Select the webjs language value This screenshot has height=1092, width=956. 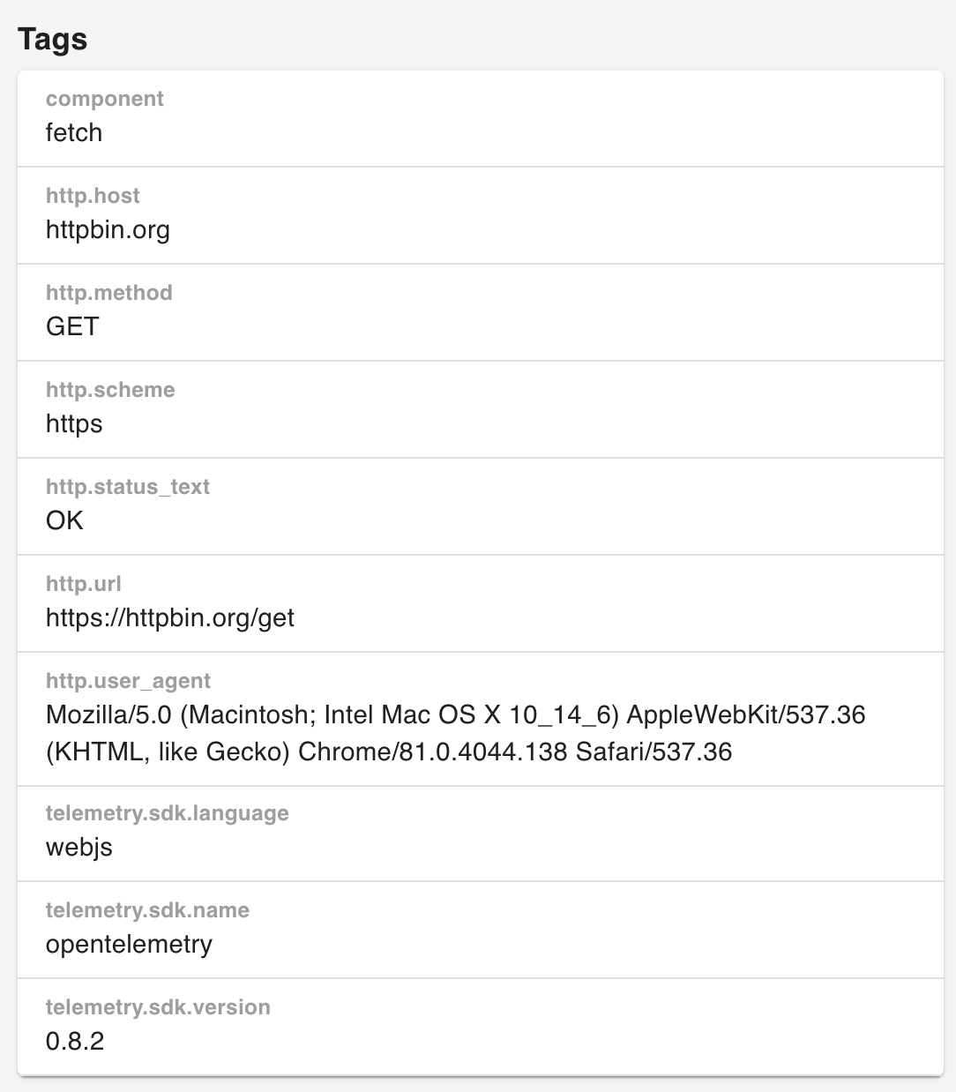[79, 847]
